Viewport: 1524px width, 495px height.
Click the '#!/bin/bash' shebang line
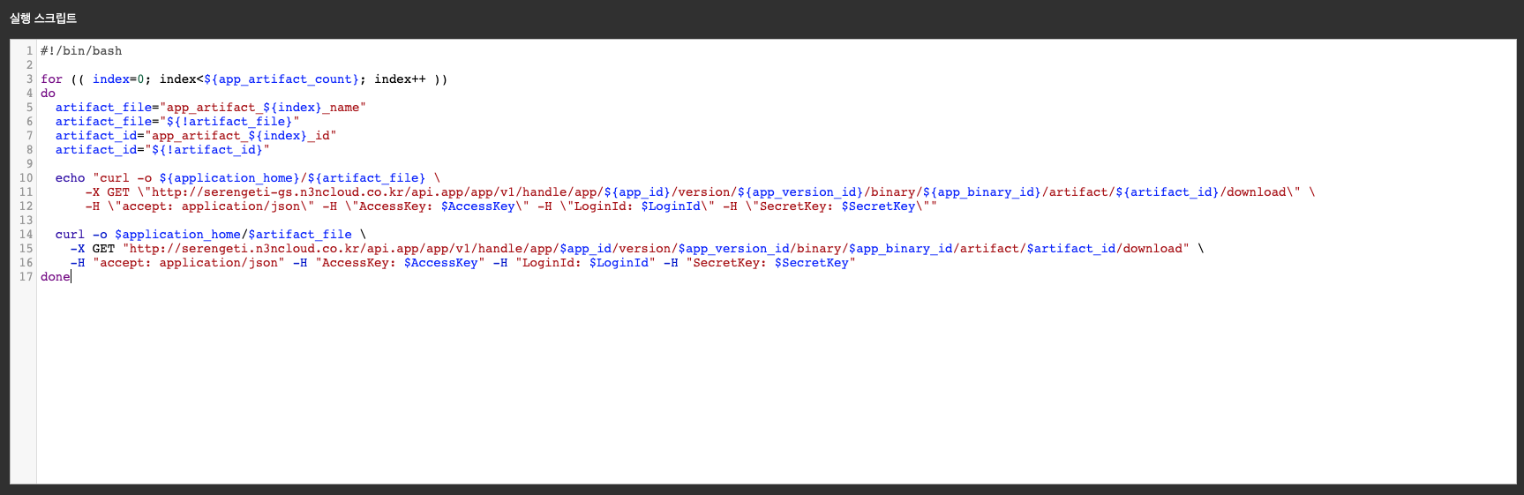point(81,51)
